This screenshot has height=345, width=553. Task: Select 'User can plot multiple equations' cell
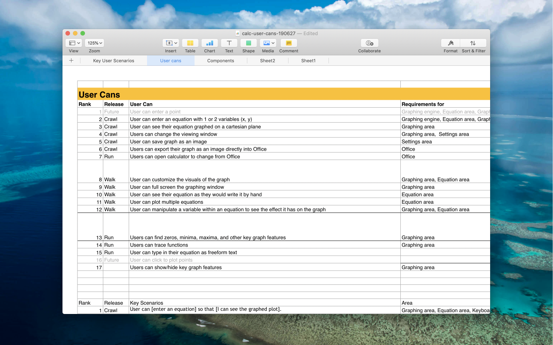tap(265, 202)
